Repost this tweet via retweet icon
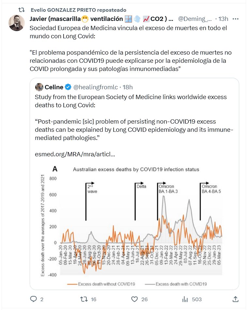The image size is (249, 310). click(84, 299)
